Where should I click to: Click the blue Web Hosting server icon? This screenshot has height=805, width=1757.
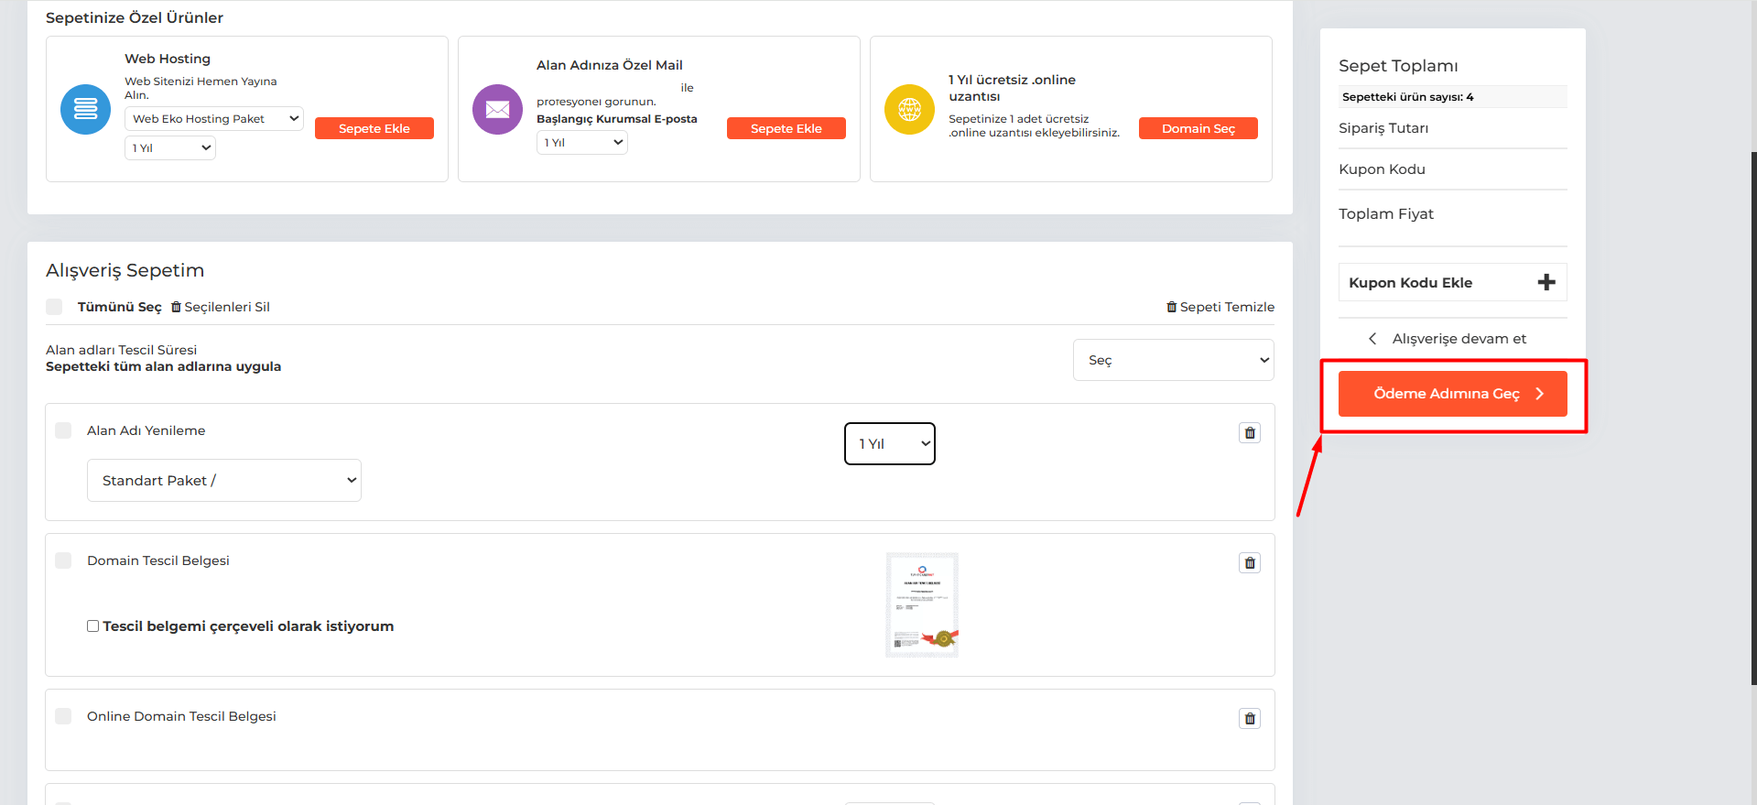pyautogui.click(x=85, y=109)
